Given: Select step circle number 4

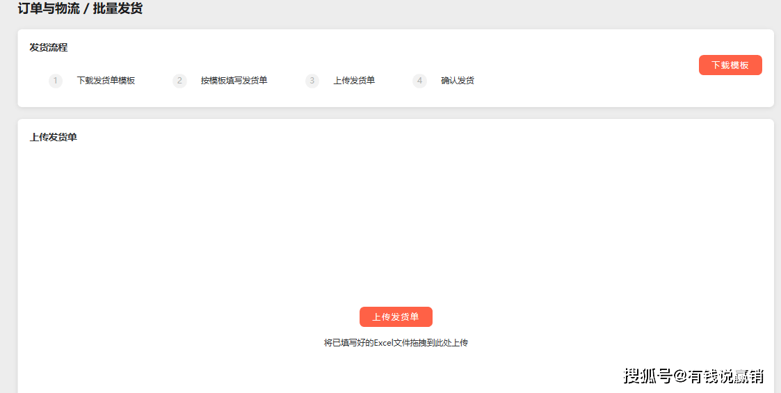Looking at the screenshot, I should [420, 81].
